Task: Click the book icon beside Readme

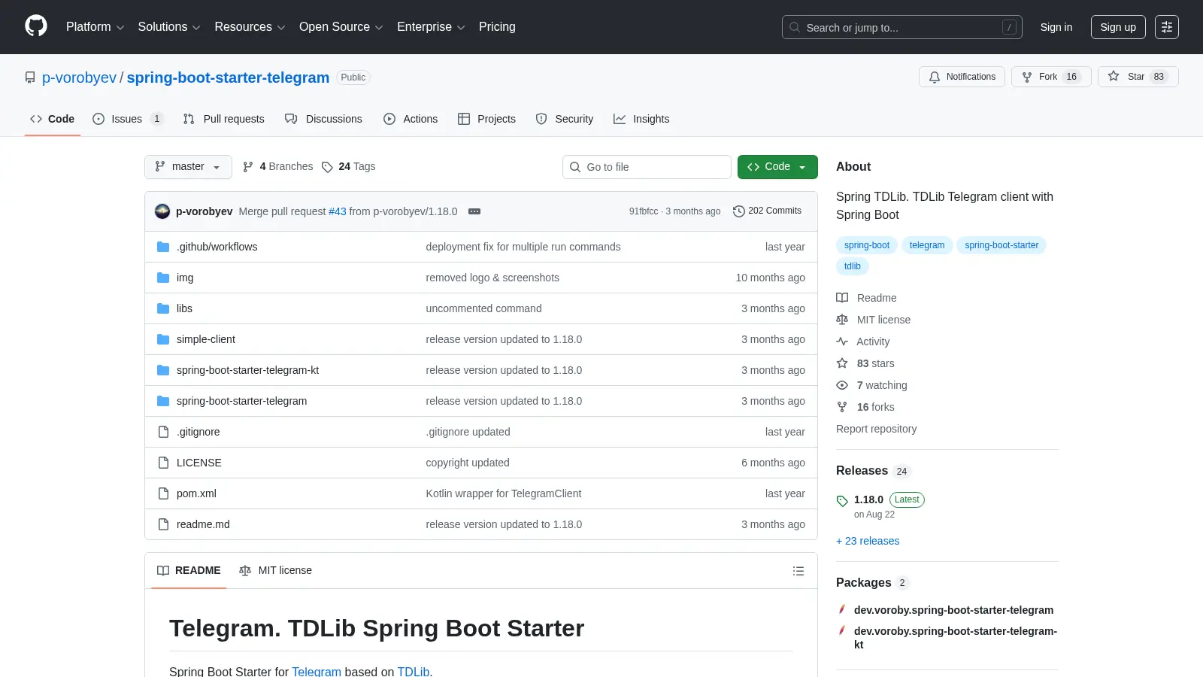Action: pos(842,298)
